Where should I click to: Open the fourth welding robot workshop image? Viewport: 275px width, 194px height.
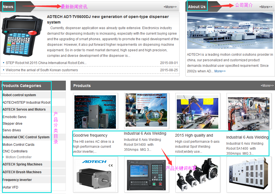click(249, 114)
